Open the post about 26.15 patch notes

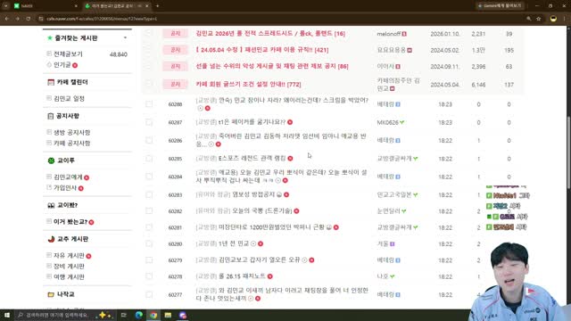tap(242, 276)
